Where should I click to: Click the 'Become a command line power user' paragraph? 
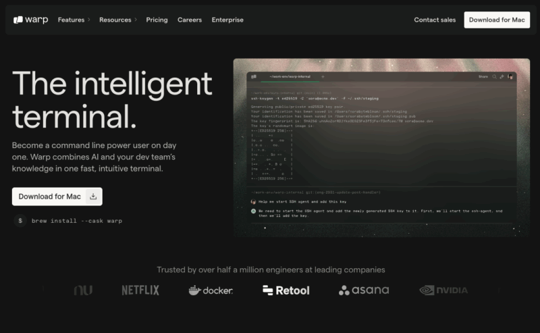coord(94,157)
